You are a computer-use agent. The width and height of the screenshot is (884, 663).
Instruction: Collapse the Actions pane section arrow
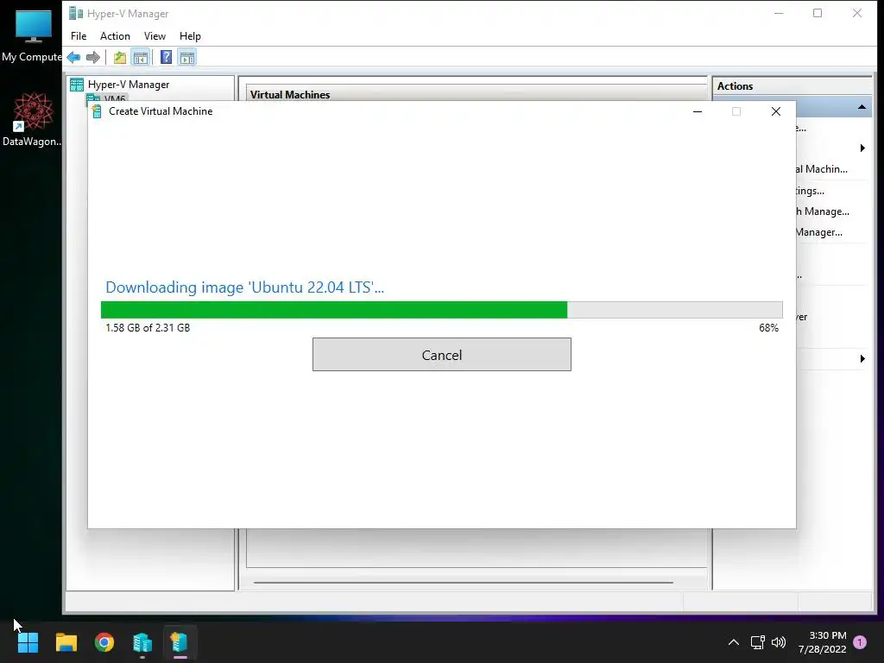pyautogui.click(x=862, y=107)
